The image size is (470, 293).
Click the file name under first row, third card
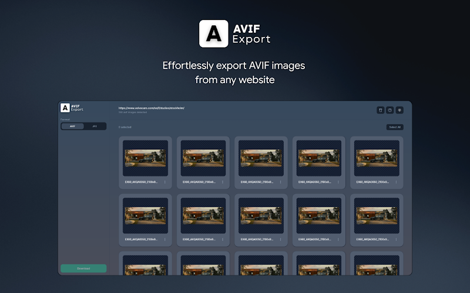point(257,182)
